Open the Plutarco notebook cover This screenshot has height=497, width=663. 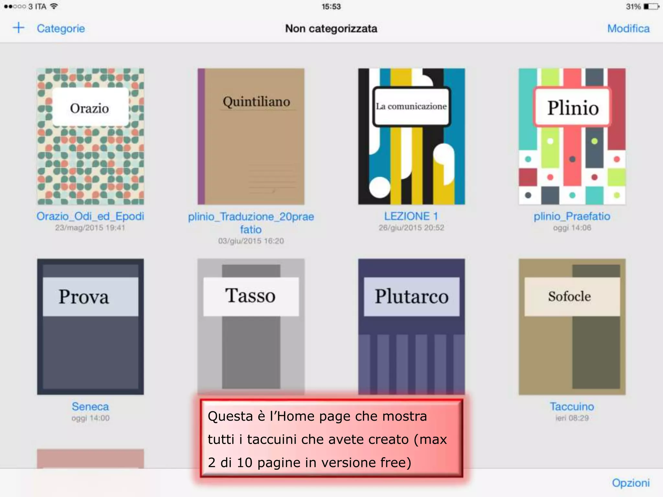pos(411,326)
